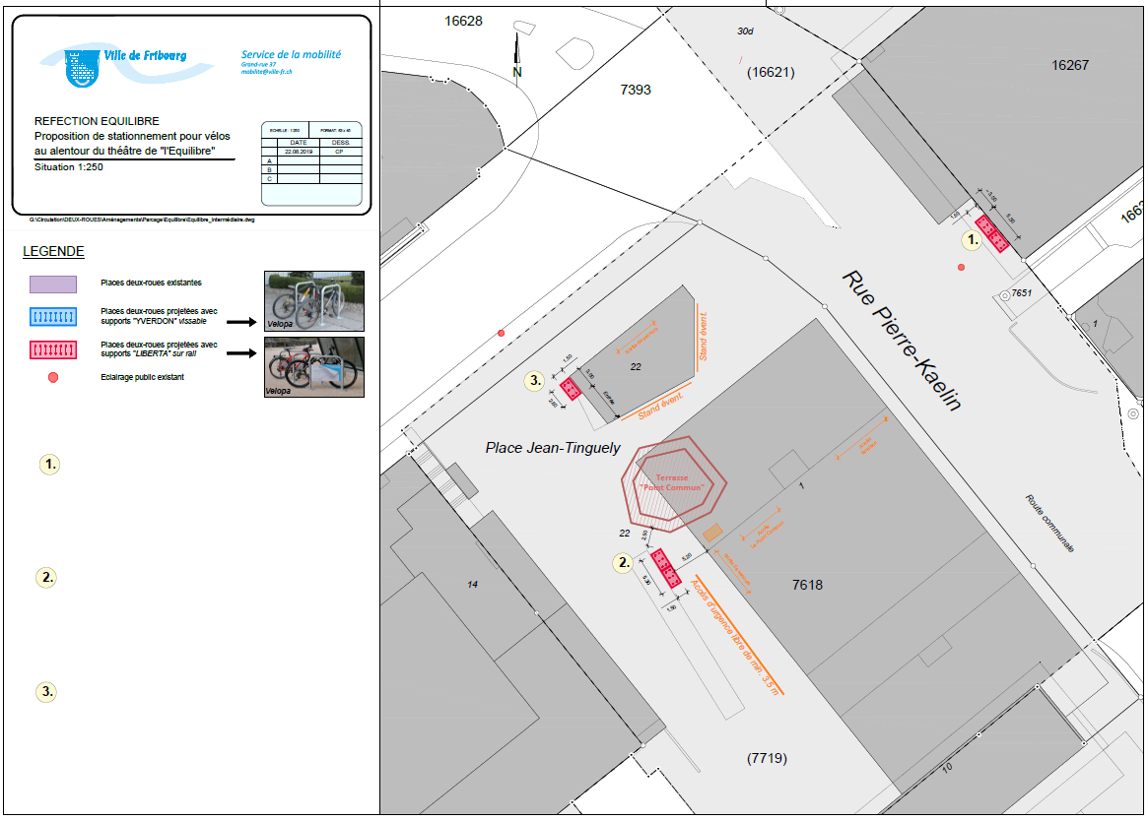Open the LIBERTA bike rack photo
Screen dimensions: 1148x821
(x=314, y=366)
